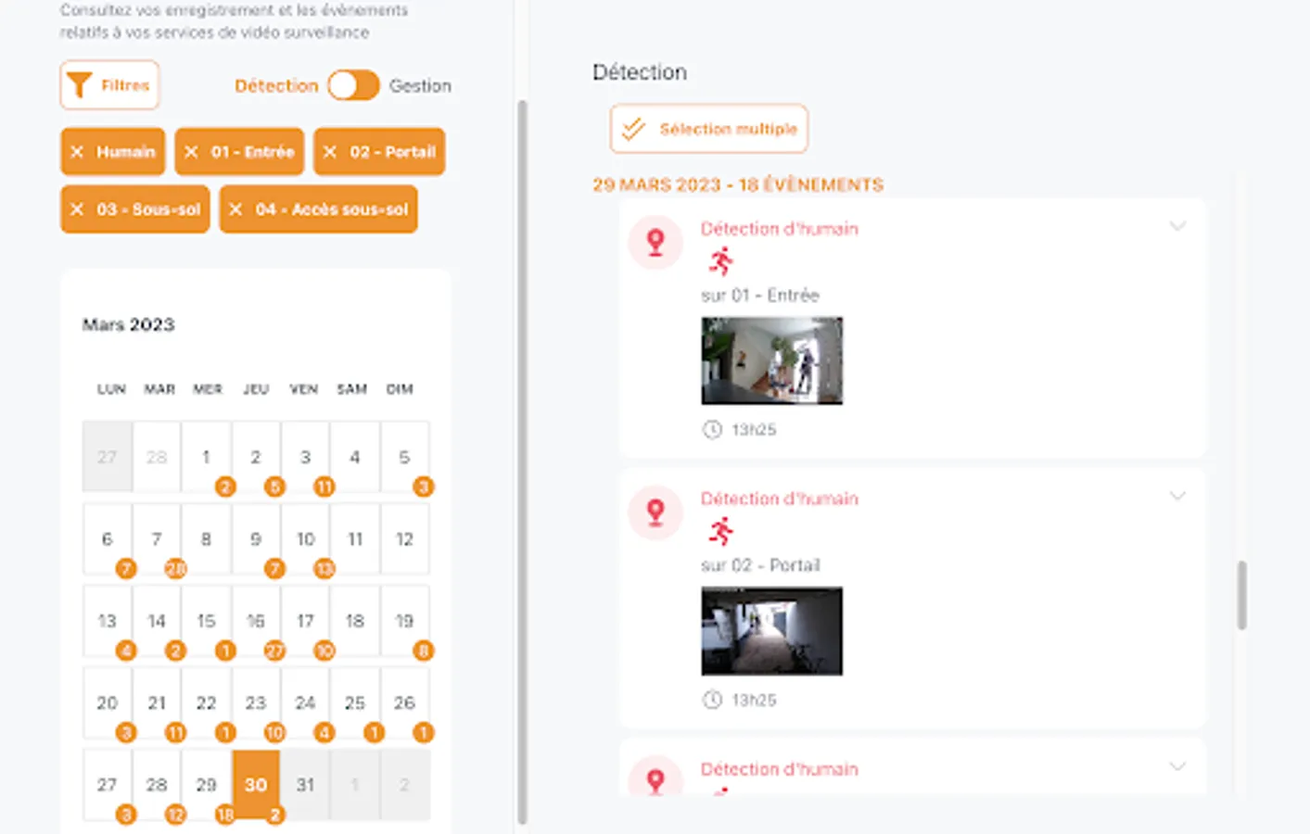Click the funnel icon in Filtres
The width and height of the screenshot is (1310, 834).
coord(80,85)
